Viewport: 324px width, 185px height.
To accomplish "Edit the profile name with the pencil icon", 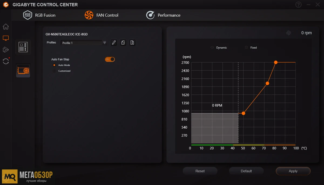I will [114, 43].
